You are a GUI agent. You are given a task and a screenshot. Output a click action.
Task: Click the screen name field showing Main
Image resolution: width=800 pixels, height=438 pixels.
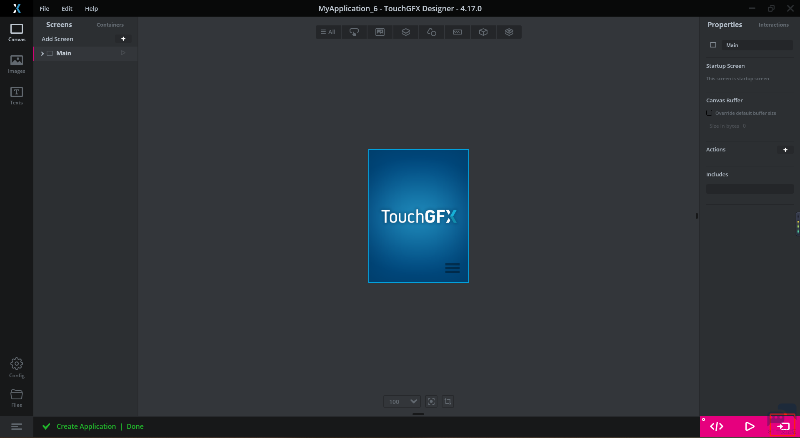pyautogui.click(x=757, y=45)
